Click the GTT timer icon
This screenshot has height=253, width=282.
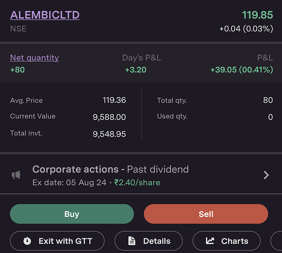pos(27,241)
